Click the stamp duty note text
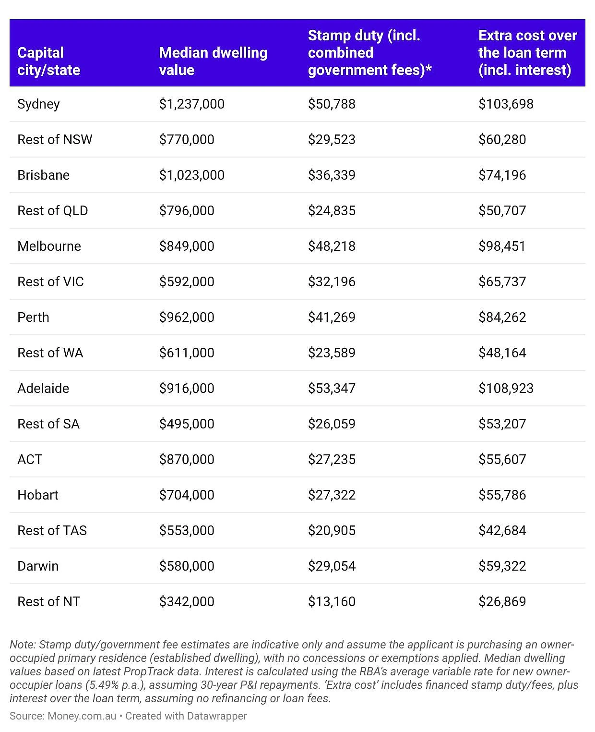This screenshot has width=595, height=732. [294, 671]
